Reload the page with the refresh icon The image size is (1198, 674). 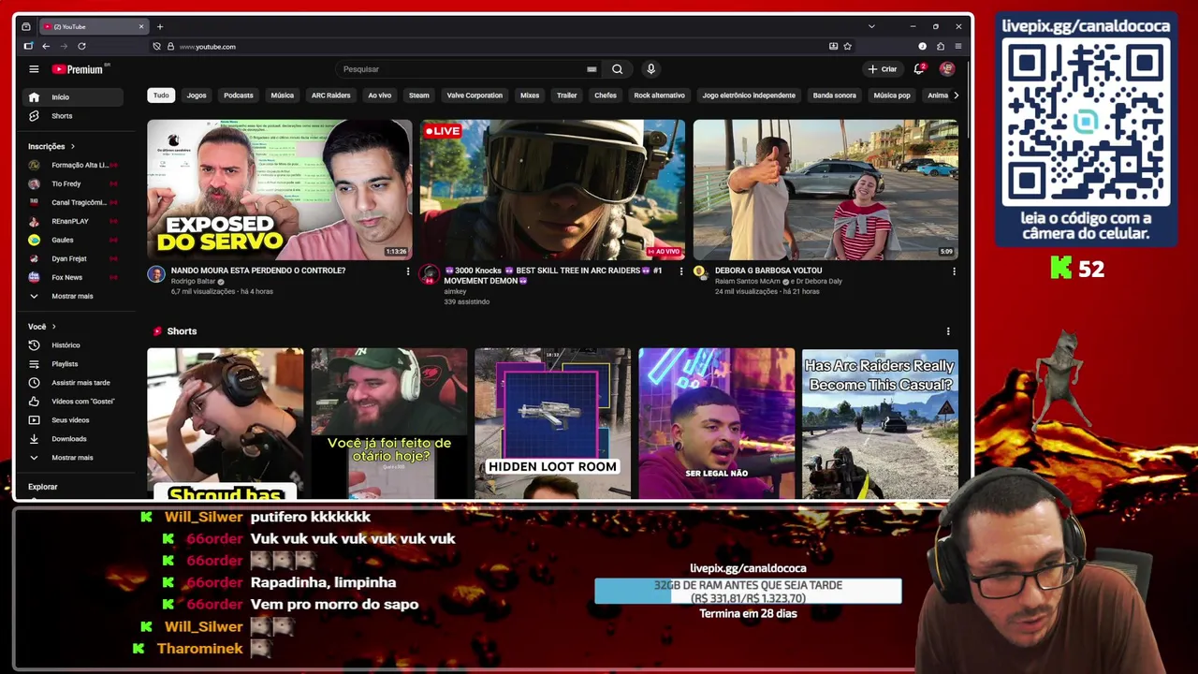pyautogui.click(x=81, y=46)
